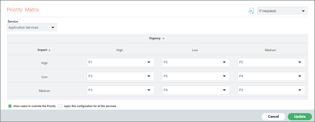Click the Impact down arrow icon
Viewport: 315px width, 122px height.
pyautogui.click(x=50, y=50)
